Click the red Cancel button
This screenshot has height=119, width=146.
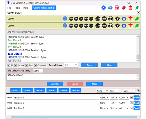click(x=75, y=84)
